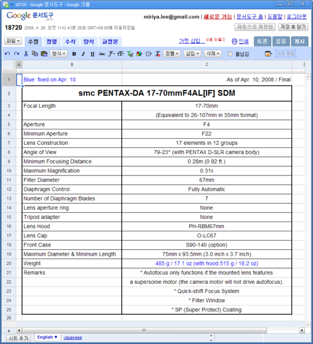
Task: Apply bold formatting with B icon
Action: tap(74, 54)
